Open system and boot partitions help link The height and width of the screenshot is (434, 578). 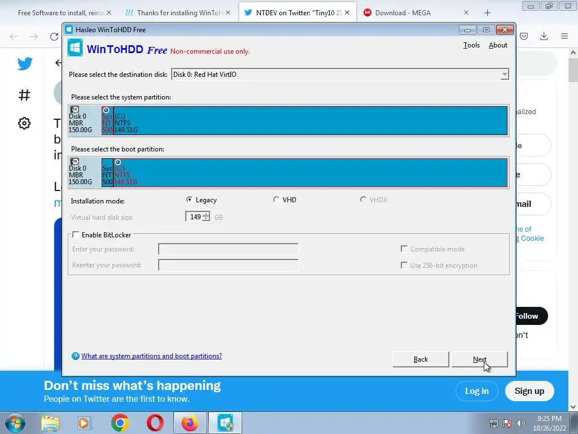[x=151, y=356]
